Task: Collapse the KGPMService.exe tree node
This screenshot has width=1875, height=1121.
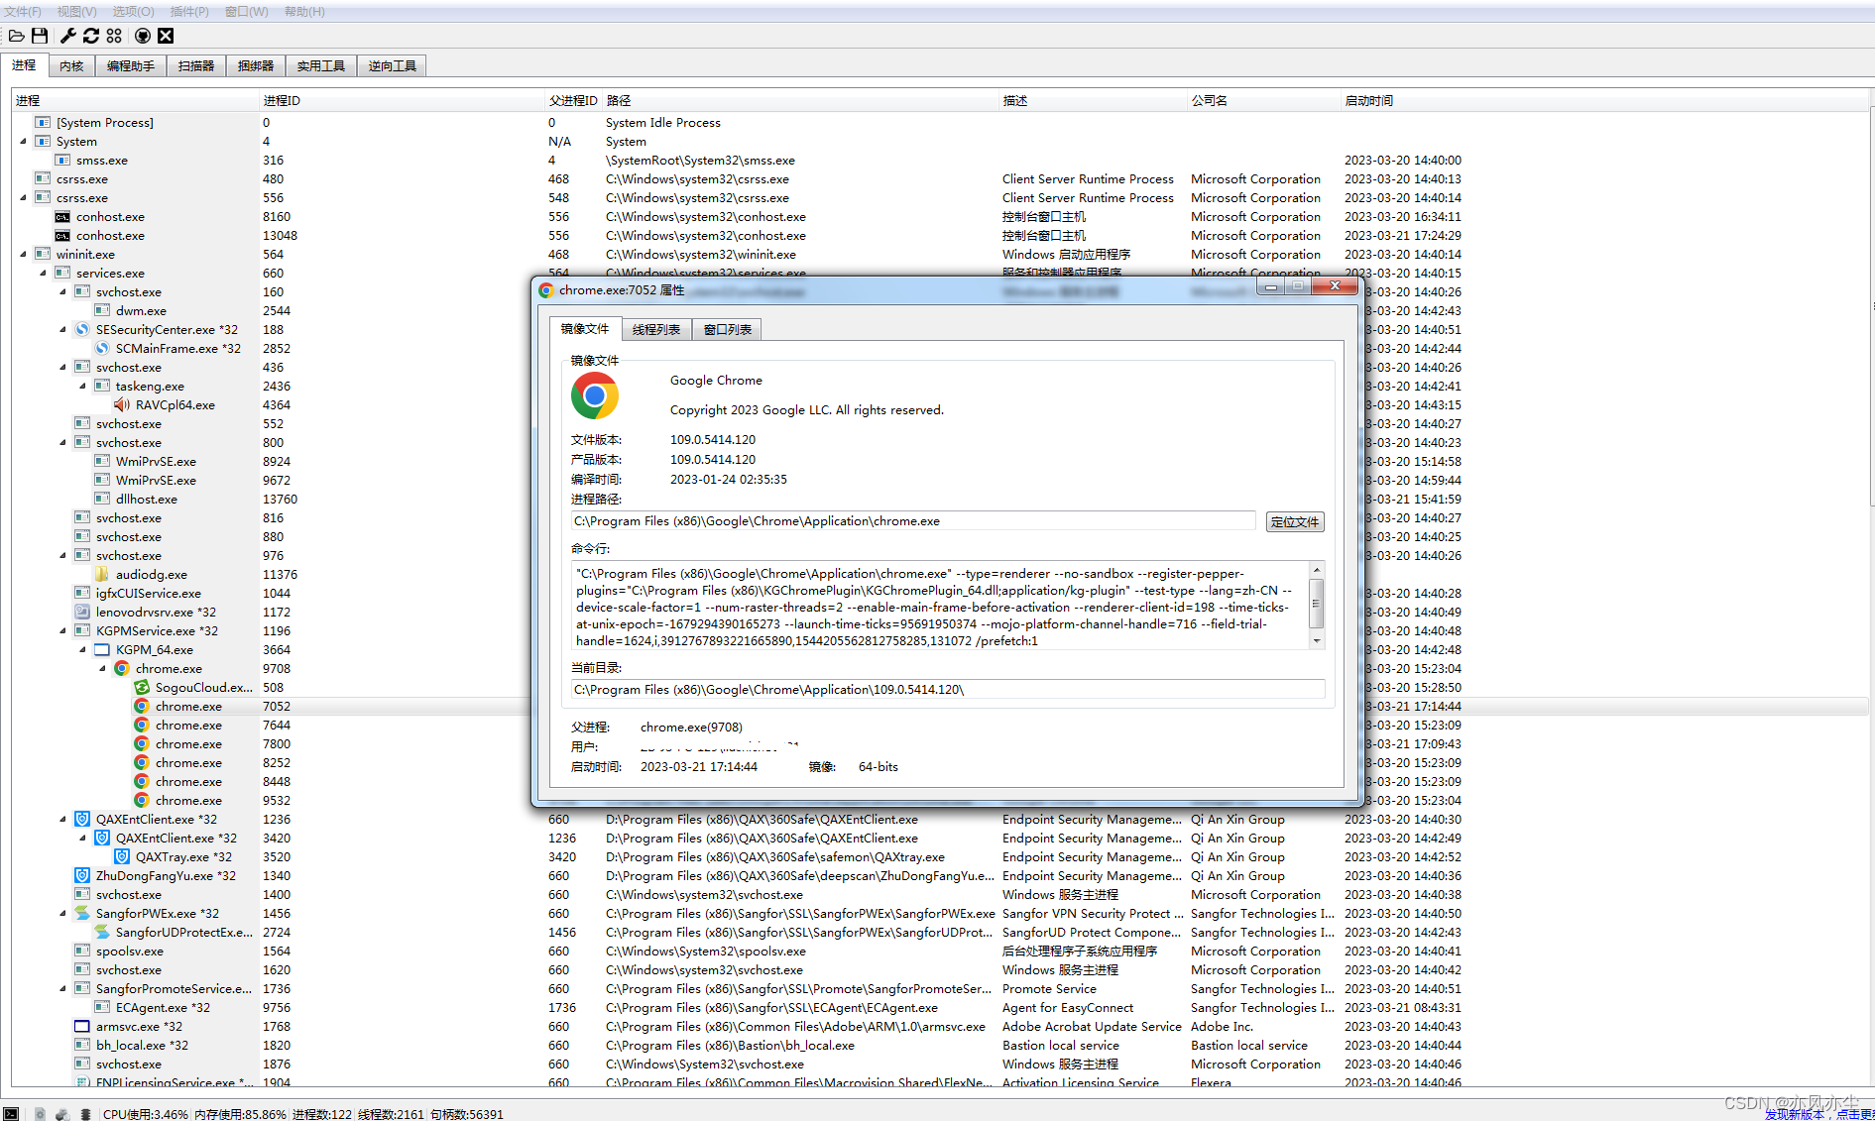Action: click(x=63, y=630)
